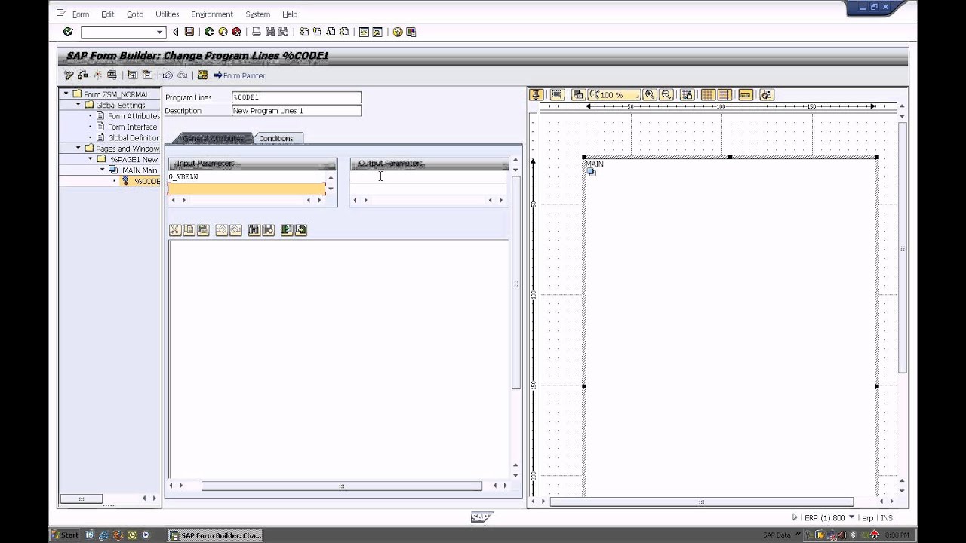The image size is (966, 543).
Task: Open the Edit menu
Action: pos(108,14)
